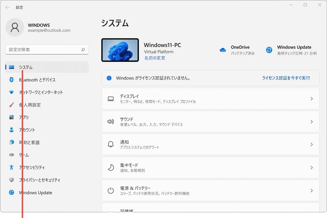Click the 電源 & バッテリー power icon
This screenshot has width=327, height=218.
(111, 191)
